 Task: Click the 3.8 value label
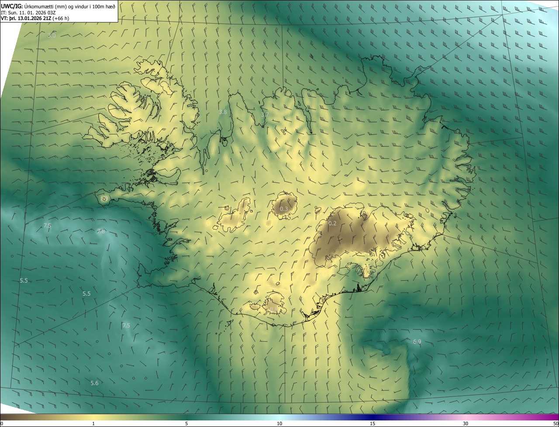223,112
